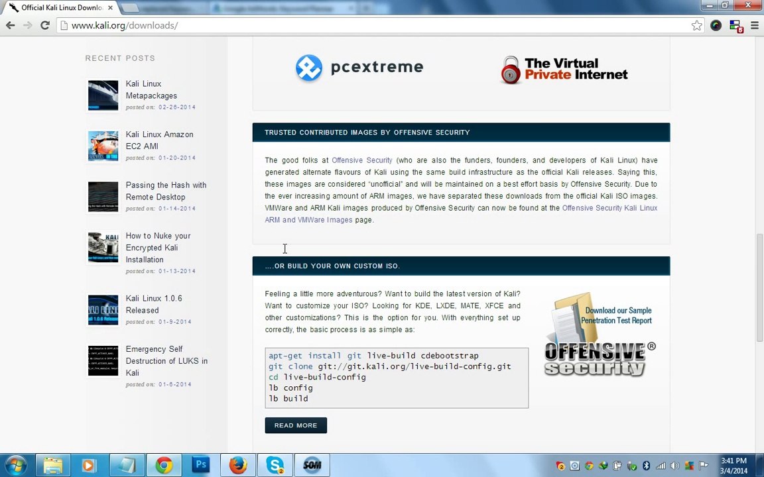Open the volume speaker tray icon
Viewport: 764px width, 477px height.
(x=675, y=466)
